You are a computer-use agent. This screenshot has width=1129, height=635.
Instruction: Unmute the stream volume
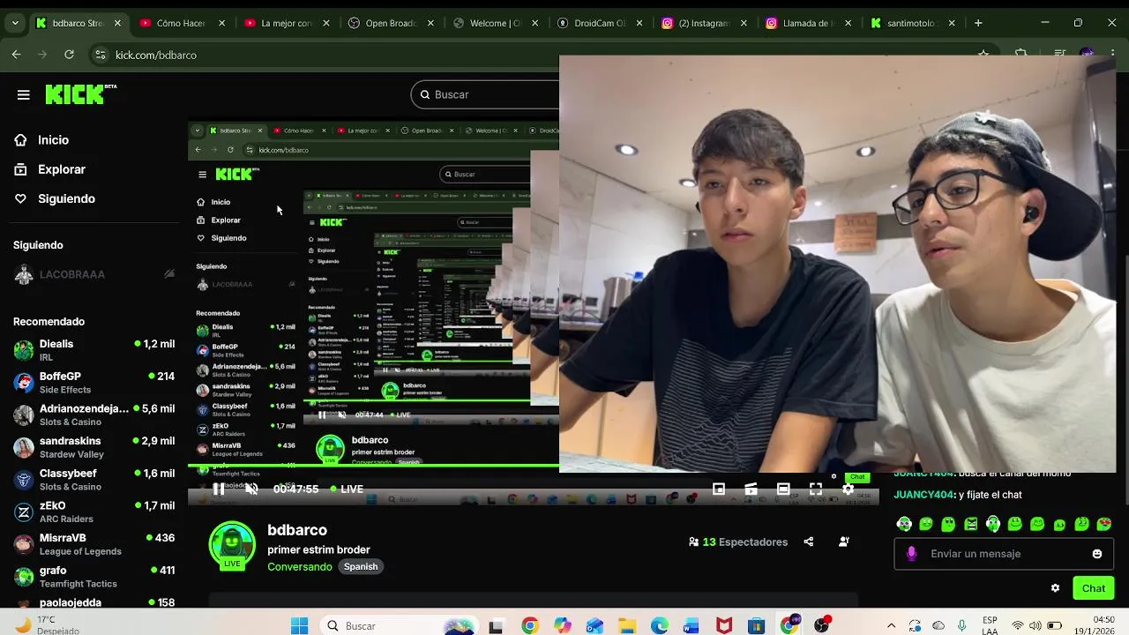click(251, 489)
